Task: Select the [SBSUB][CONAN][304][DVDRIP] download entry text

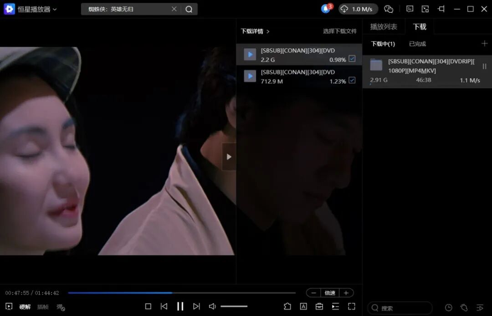Action: pos(431,66)
